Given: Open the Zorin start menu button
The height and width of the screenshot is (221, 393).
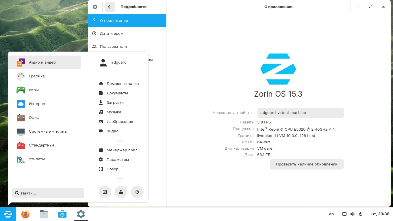Looking at the screenshot, I should (x=8, y=214).
